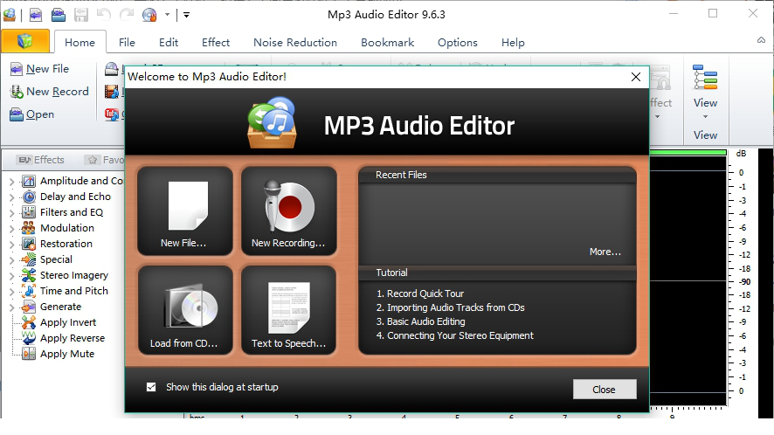Click the save floppy icon in quick access toolbar

pyautogui.click(x=81, y=15)
